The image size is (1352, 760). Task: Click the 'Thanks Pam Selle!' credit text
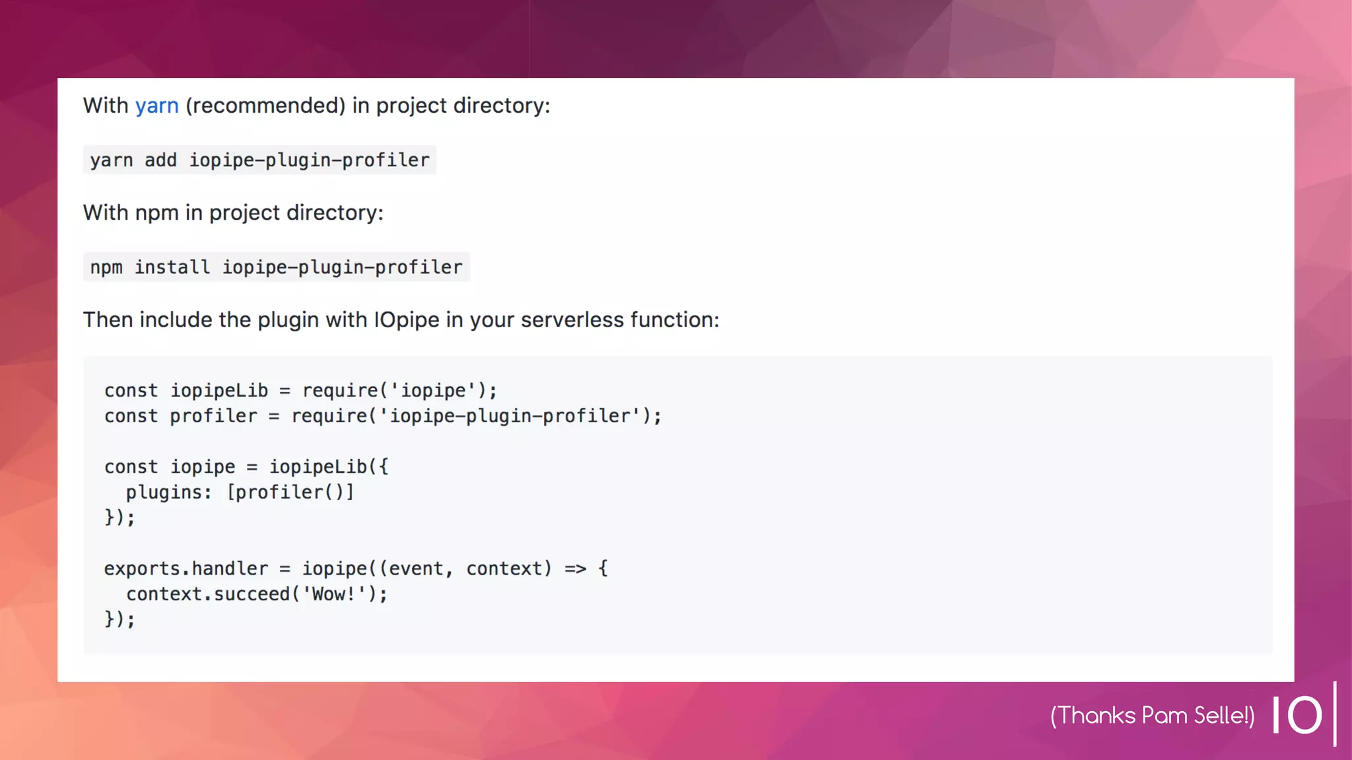pos(1153,716)
